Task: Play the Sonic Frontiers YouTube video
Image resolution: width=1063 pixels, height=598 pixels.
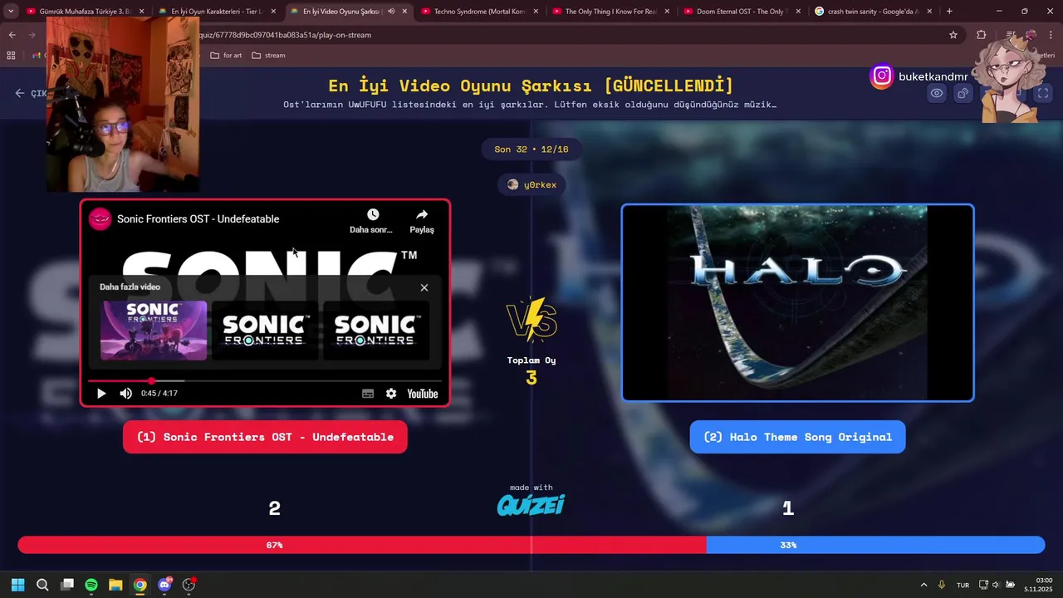Action: pyautogui.click(x=101, y=394)
